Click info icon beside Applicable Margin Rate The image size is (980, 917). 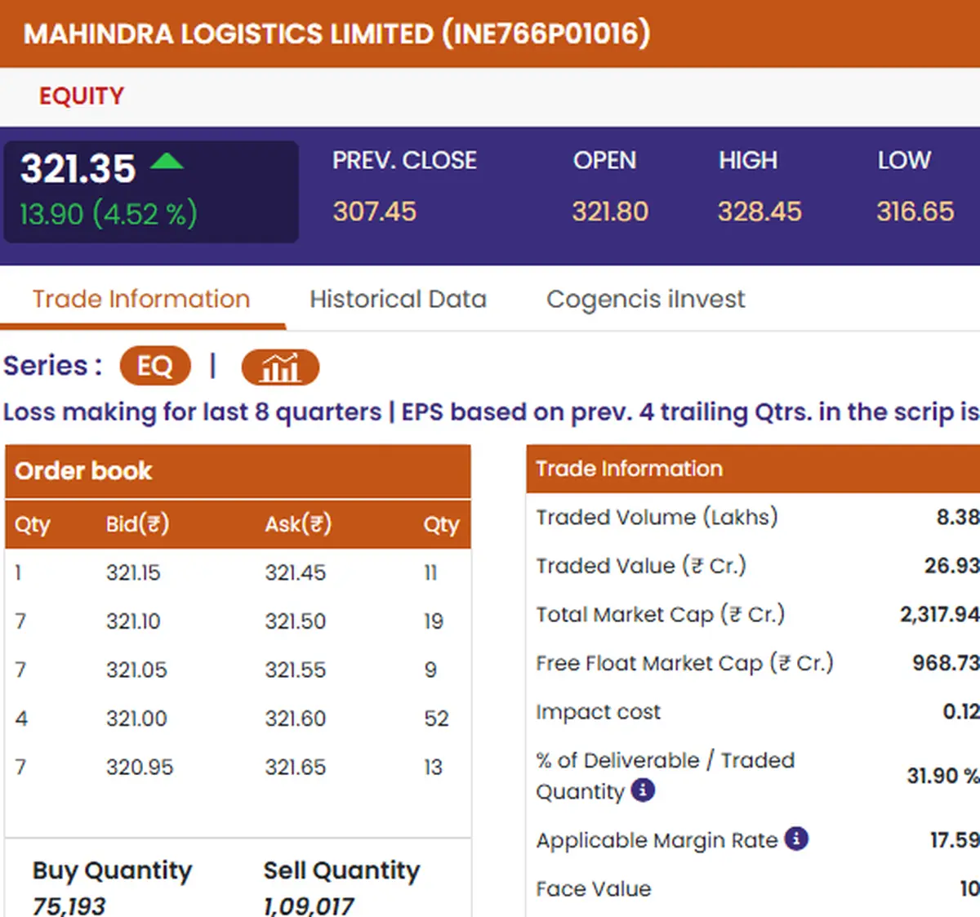pos(796,839)
